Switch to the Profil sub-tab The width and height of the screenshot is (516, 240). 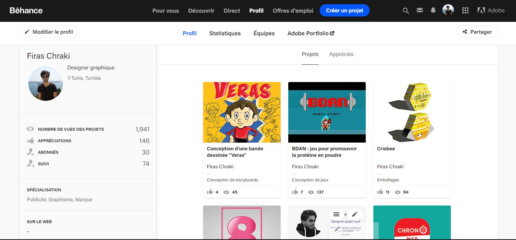[x=189, y=33]
